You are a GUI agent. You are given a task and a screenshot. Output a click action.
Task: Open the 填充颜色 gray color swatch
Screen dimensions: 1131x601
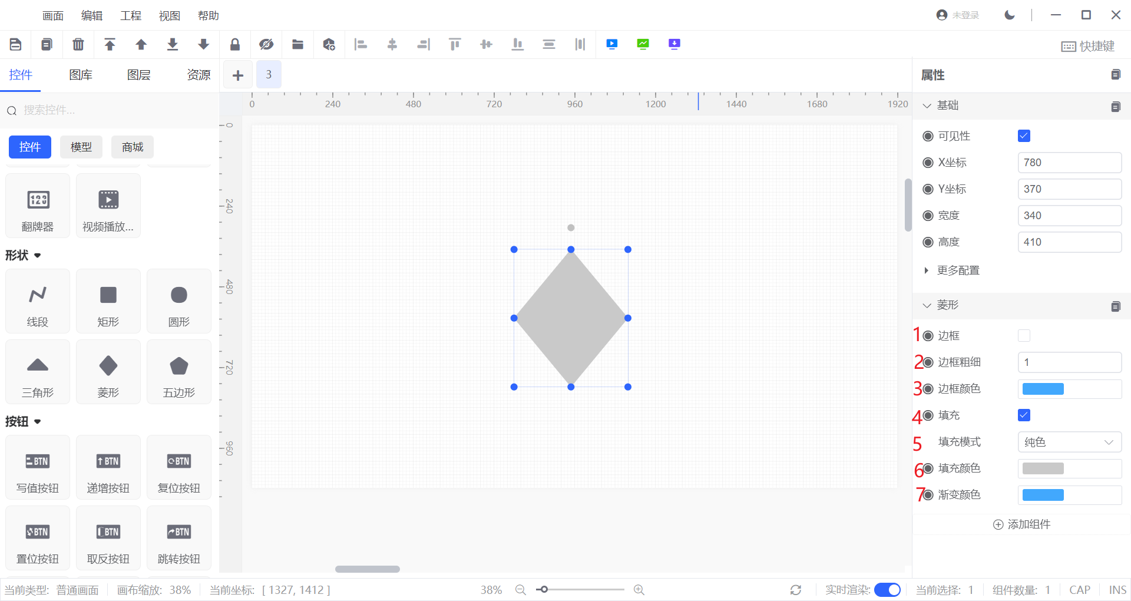(1043, 468)
